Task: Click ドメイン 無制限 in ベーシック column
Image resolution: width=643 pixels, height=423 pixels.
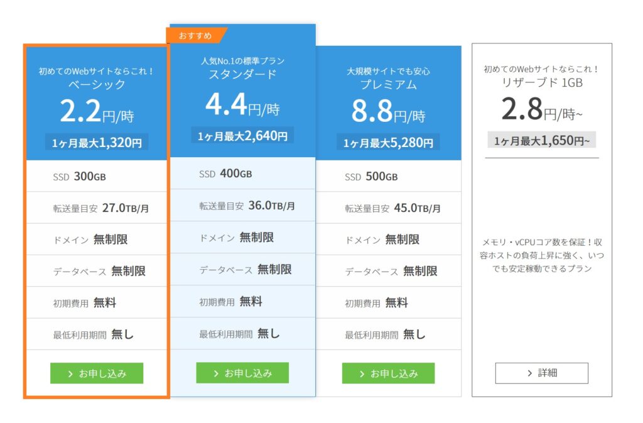Action: pyautogui.click(x=97, y=239)
